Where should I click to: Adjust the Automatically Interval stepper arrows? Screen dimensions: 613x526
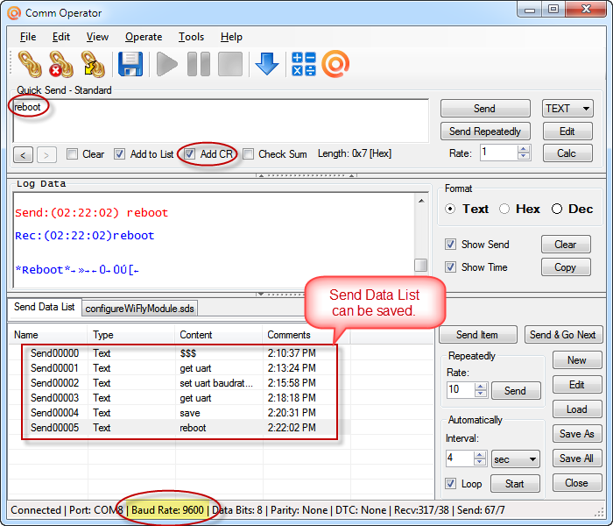480,458
